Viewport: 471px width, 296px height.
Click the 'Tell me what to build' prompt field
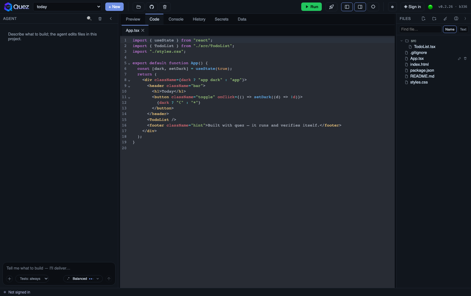(59, 268)
